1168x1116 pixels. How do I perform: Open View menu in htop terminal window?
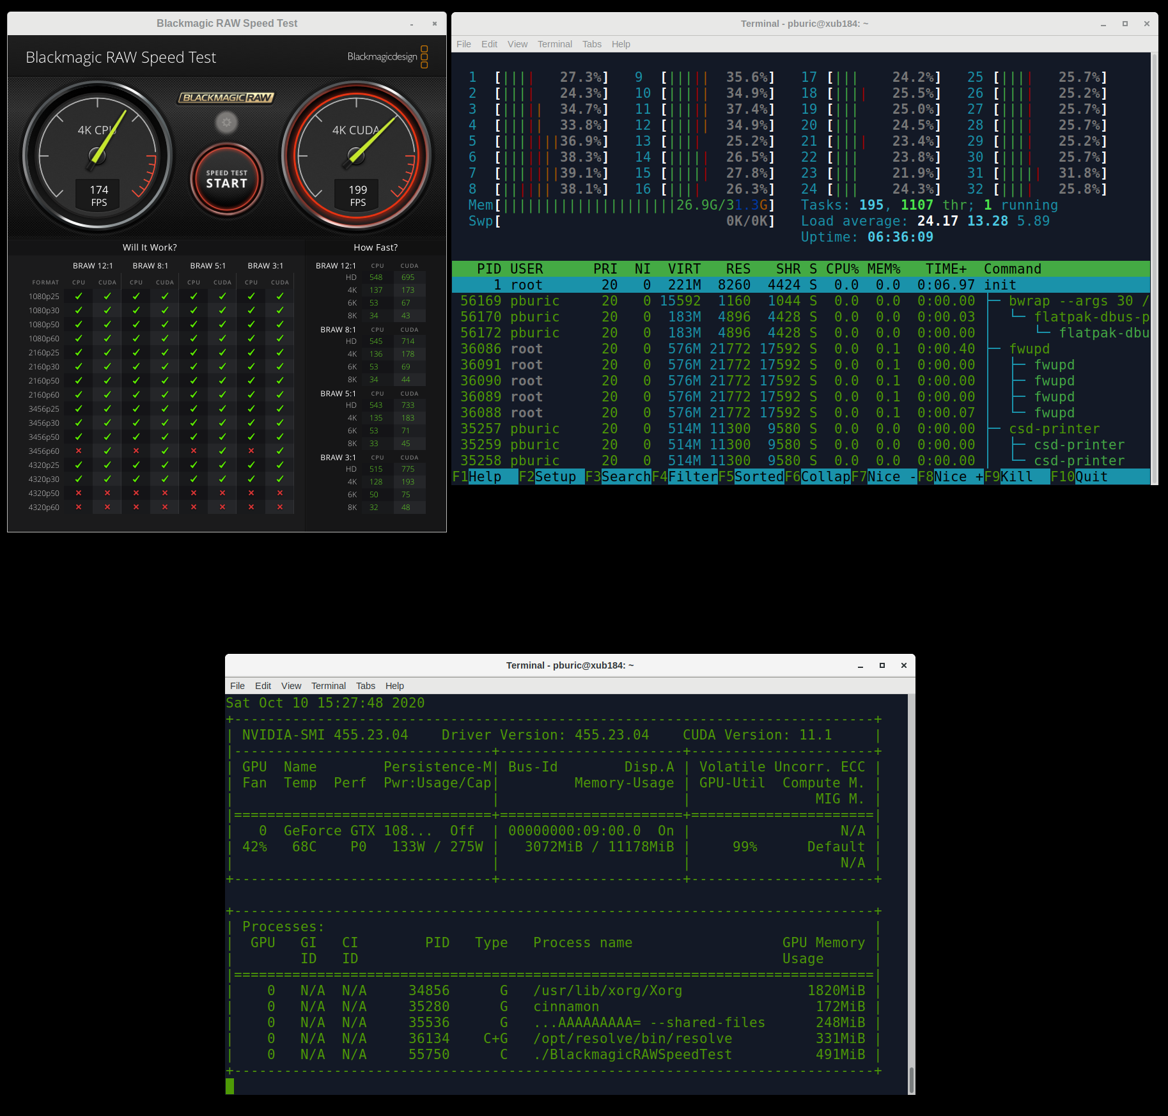pyautogui.click(x=517, y=44)
